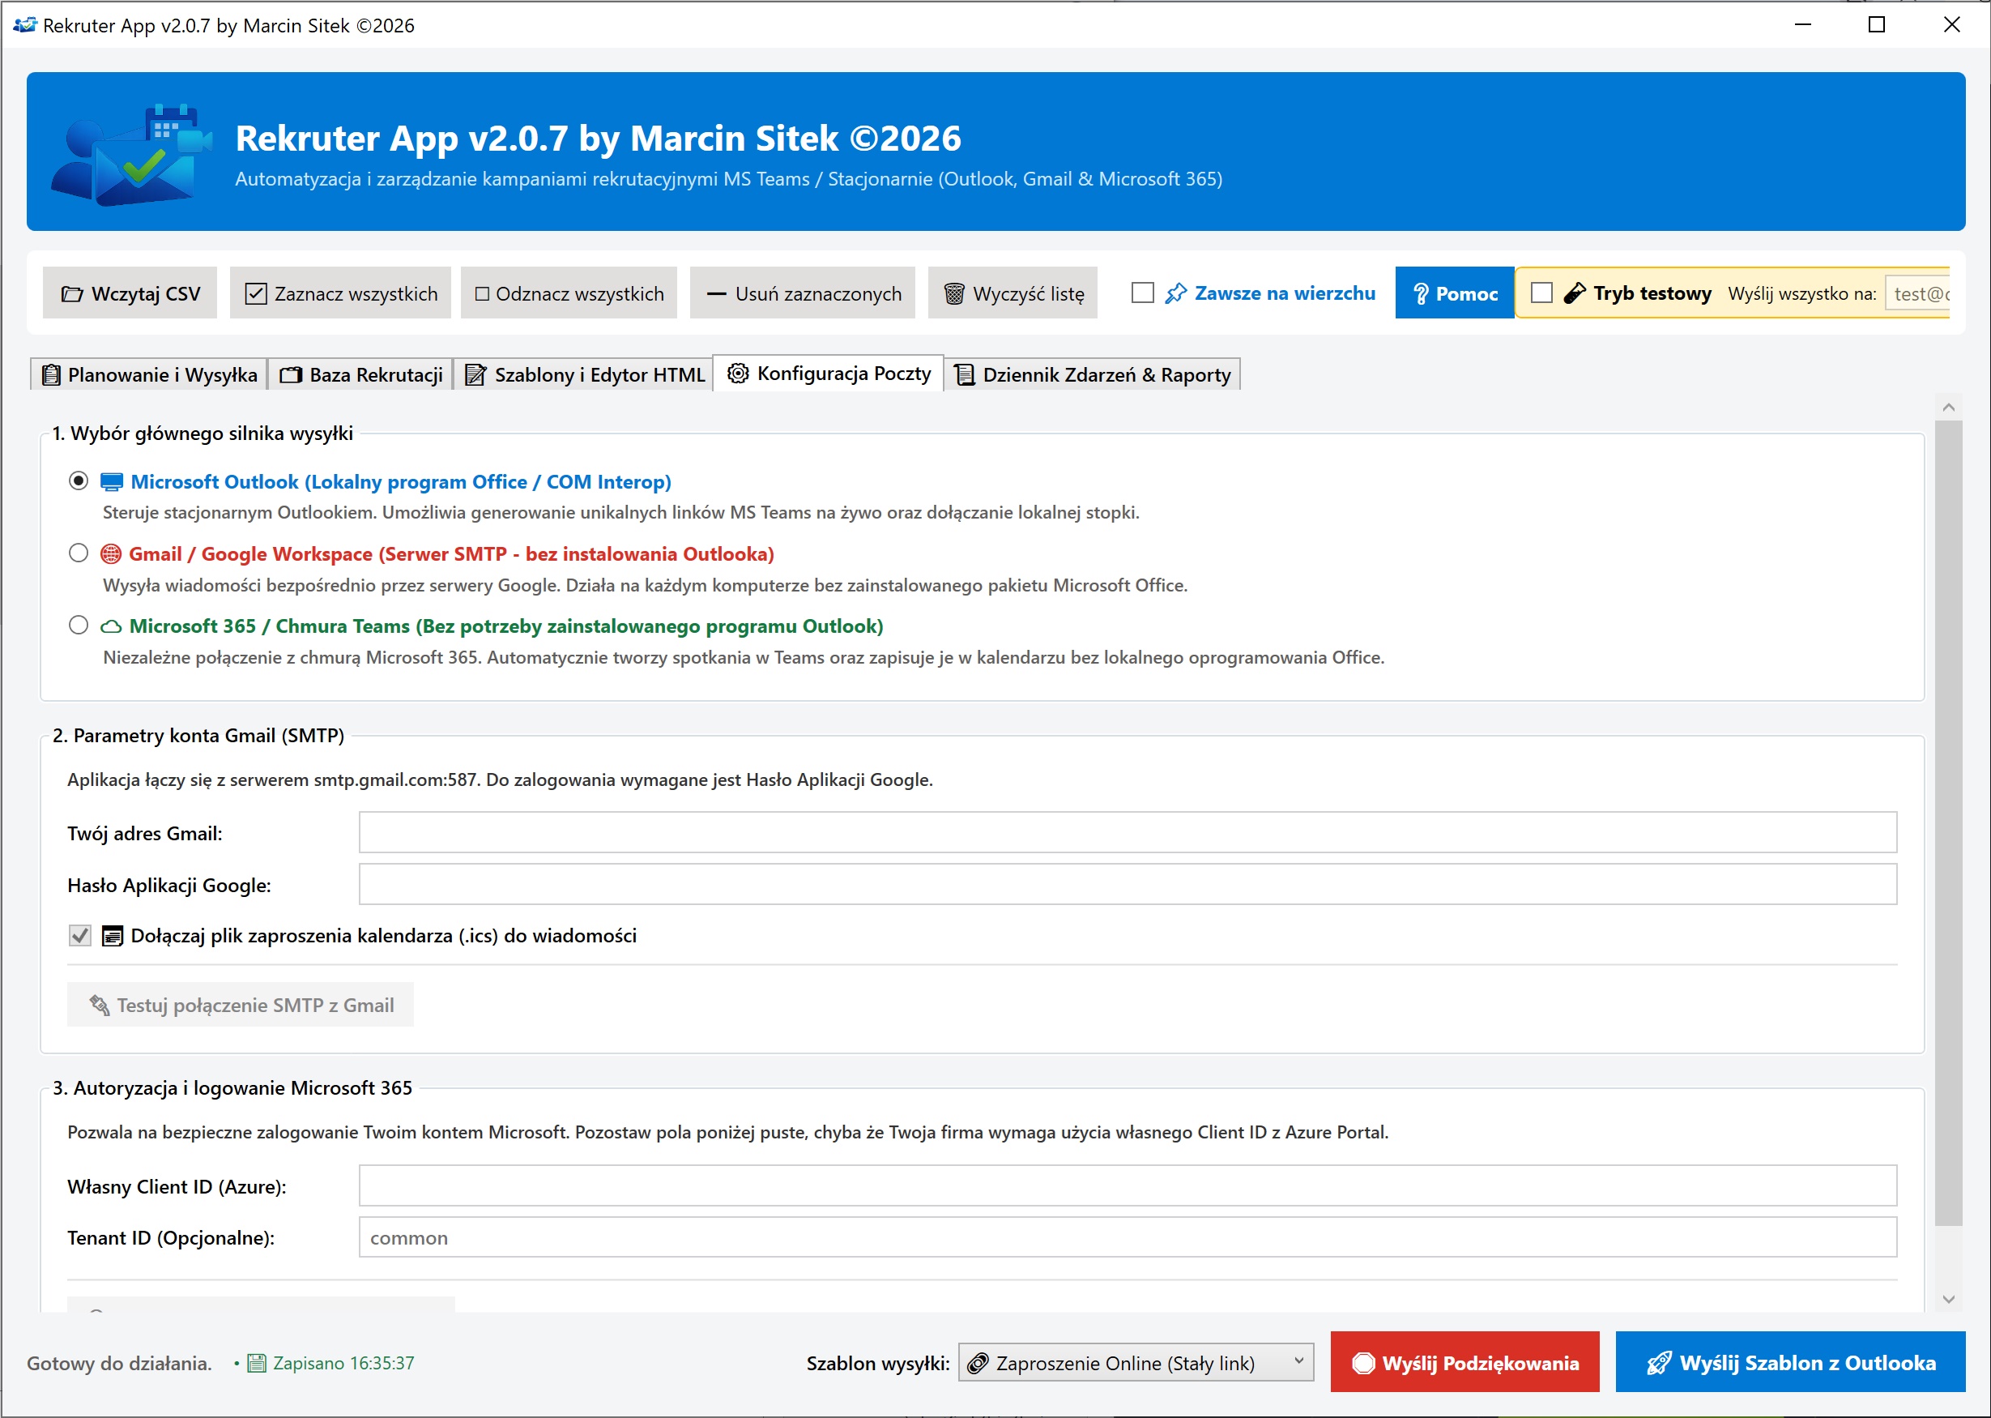Go to the Szablony i Edytor HTML tab
Screen dimensions: 1991x1418
[x=584, y=374]
